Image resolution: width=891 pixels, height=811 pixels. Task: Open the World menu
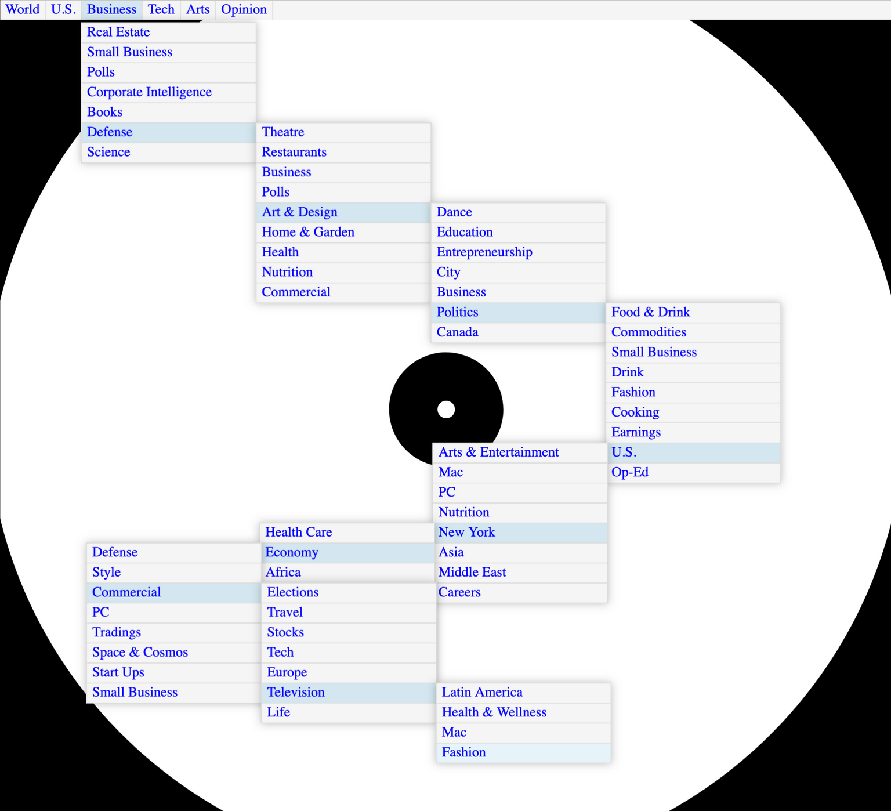point(22,9)
